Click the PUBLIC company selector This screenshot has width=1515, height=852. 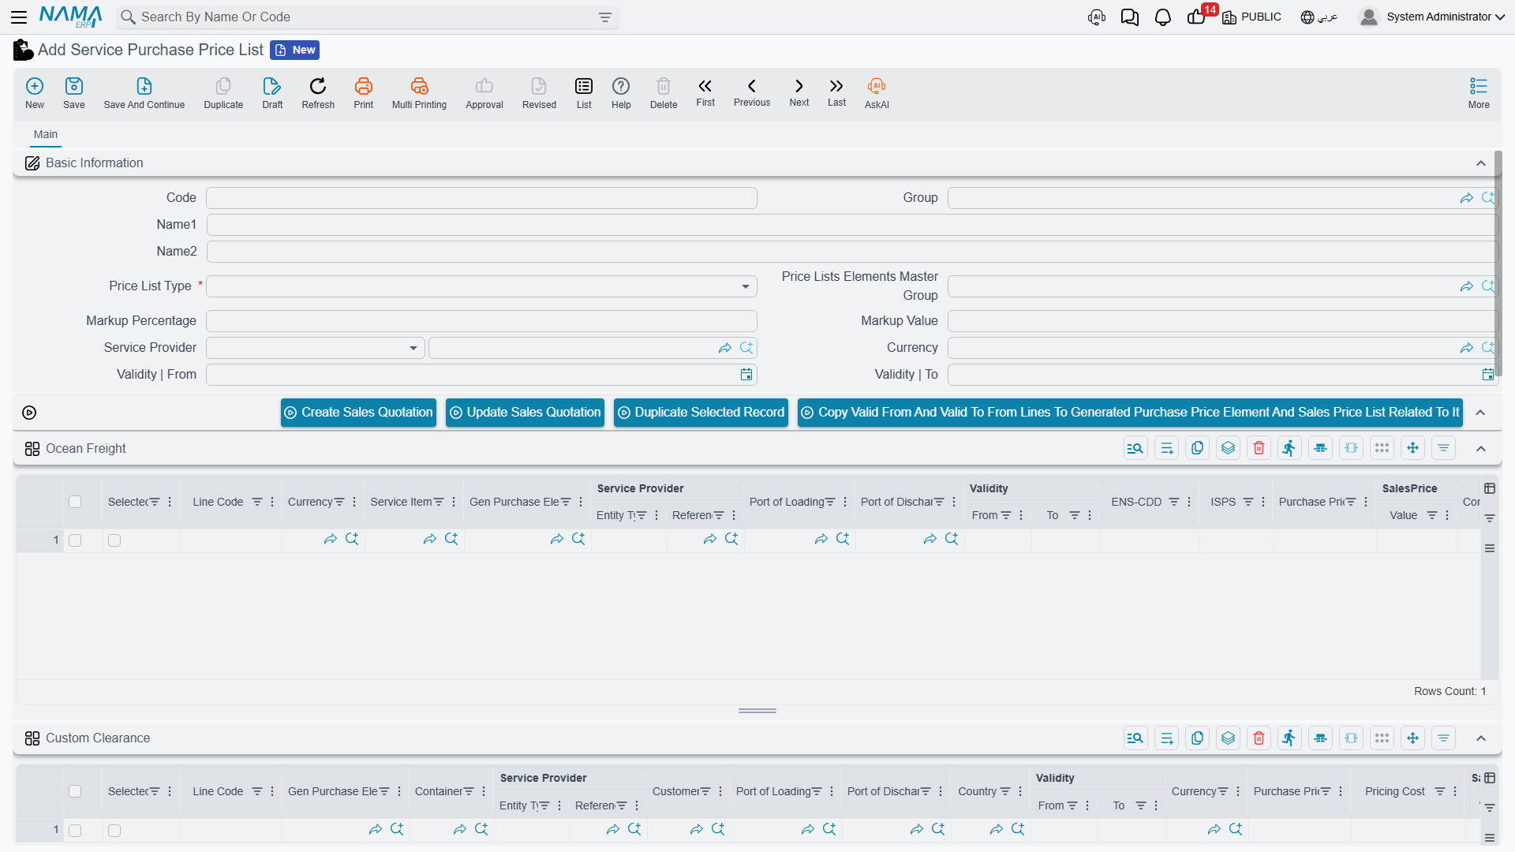click(1251, 17)
